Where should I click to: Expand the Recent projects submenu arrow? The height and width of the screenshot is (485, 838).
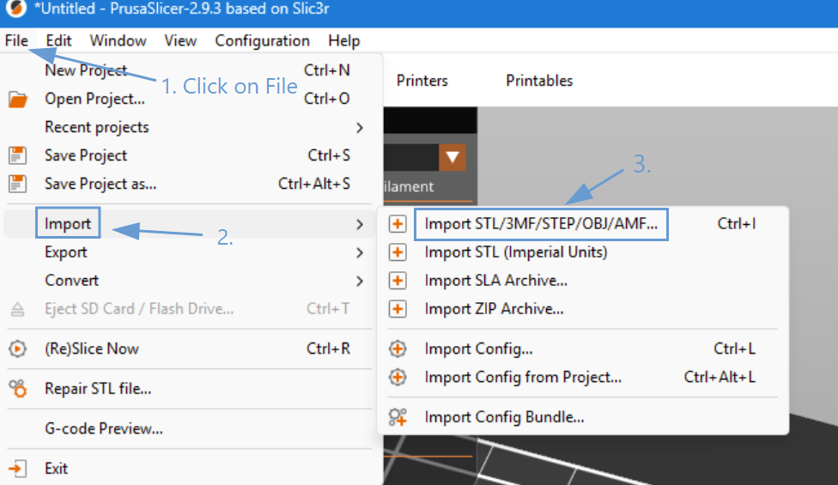tap(360, 128)
